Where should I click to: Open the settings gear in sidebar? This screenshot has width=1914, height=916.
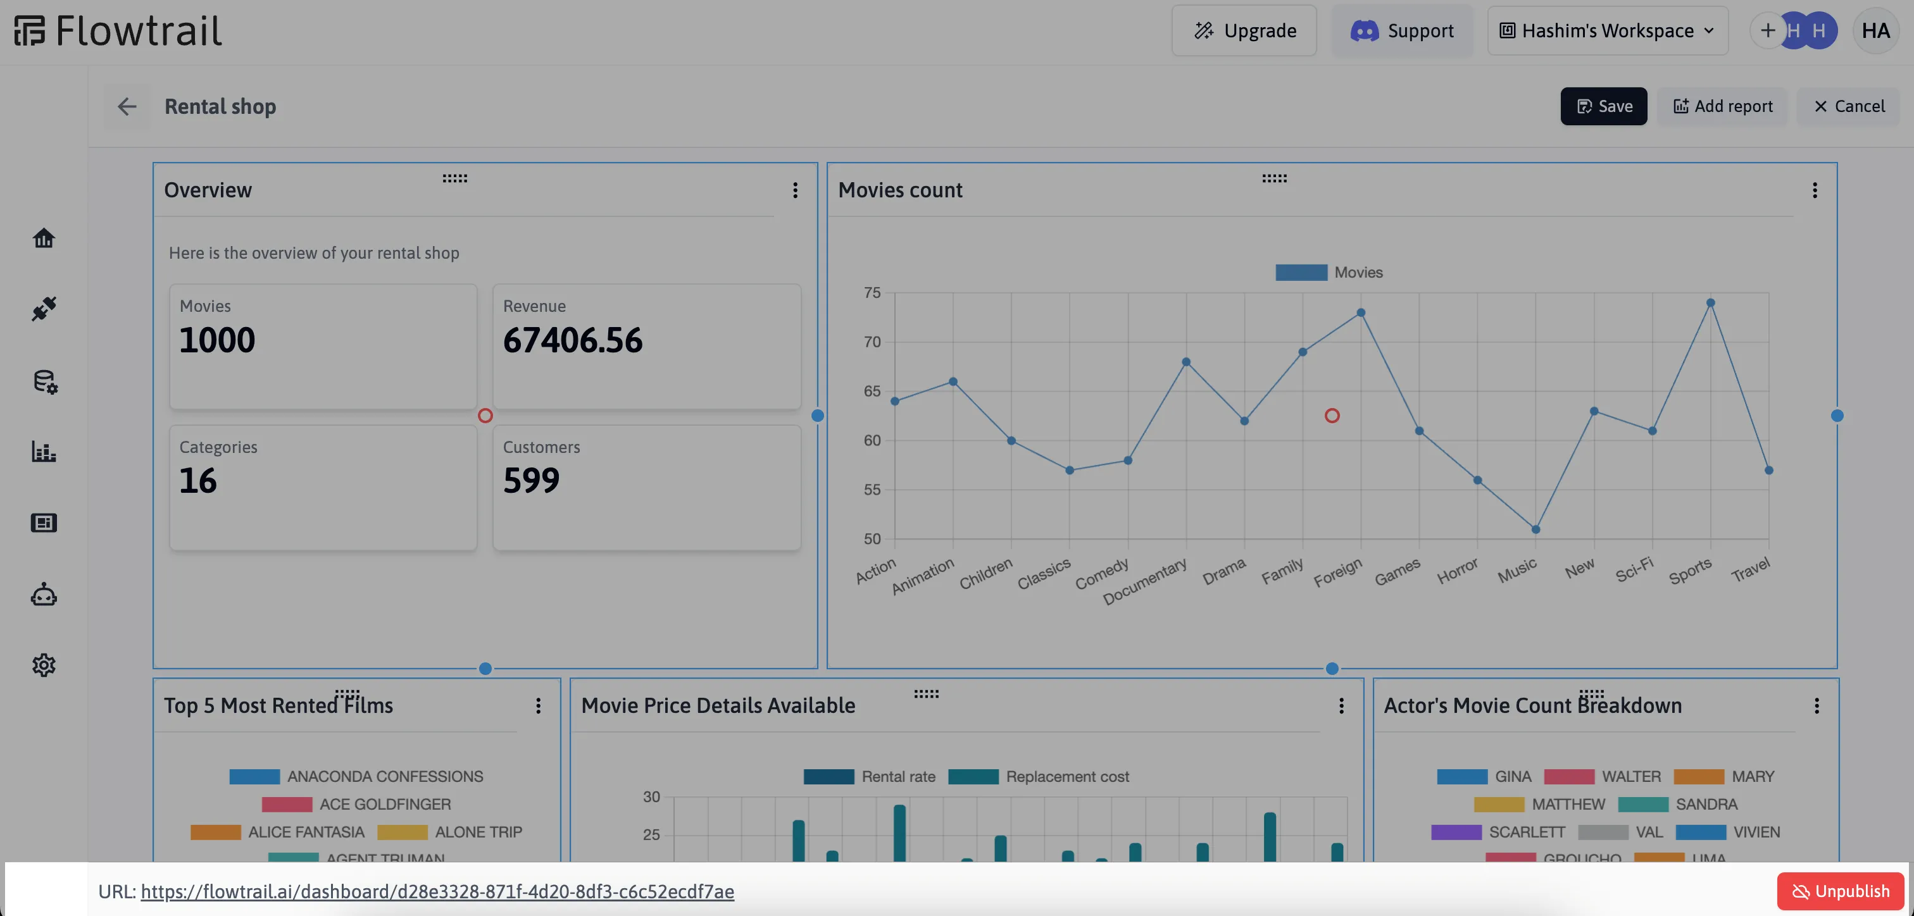pyautogui.click(x=44, y=665)
